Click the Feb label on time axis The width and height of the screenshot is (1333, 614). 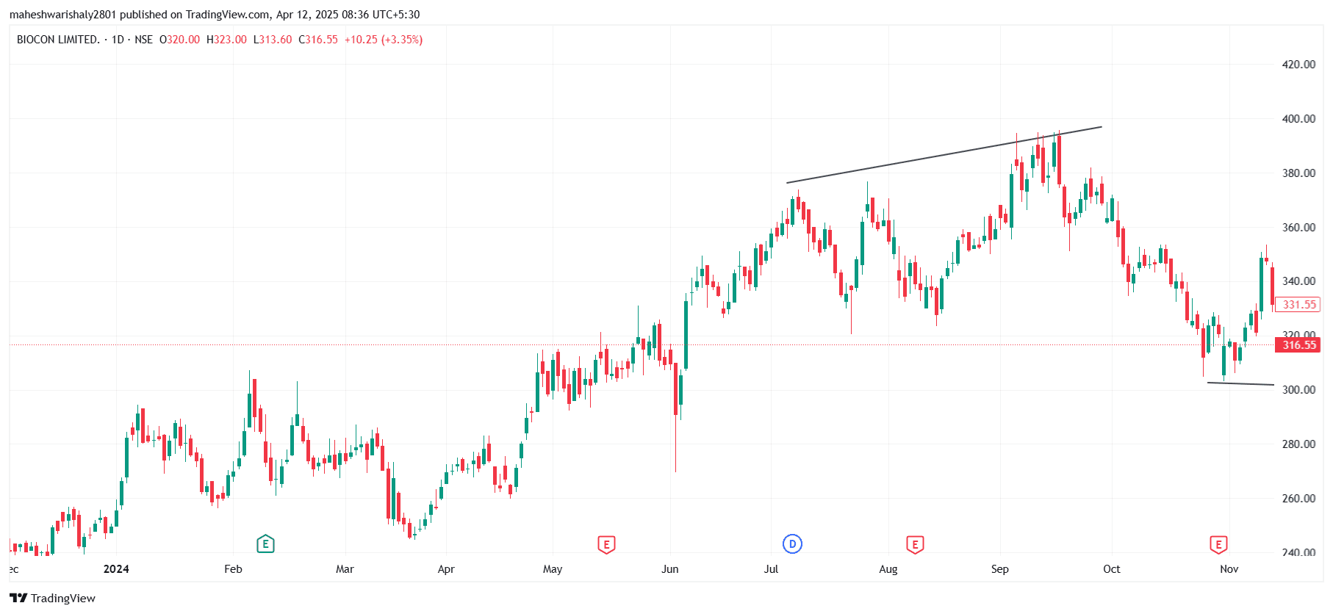(233, 569)
